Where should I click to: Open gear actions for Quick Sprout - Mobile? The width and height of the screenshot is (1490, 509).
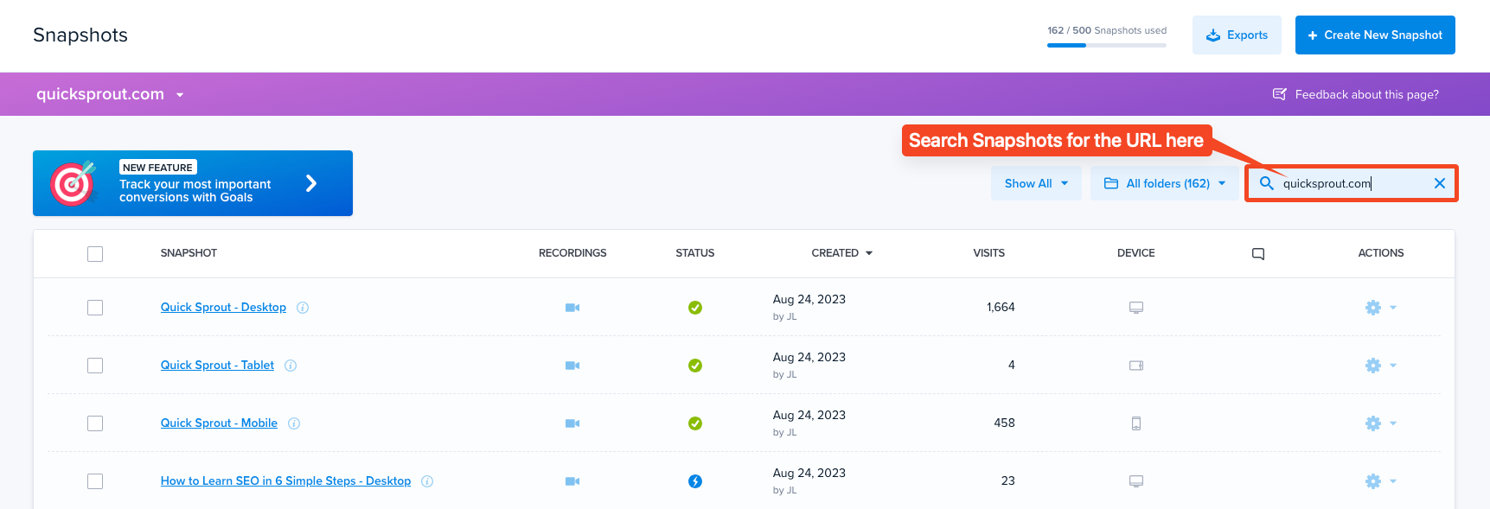1373,423
